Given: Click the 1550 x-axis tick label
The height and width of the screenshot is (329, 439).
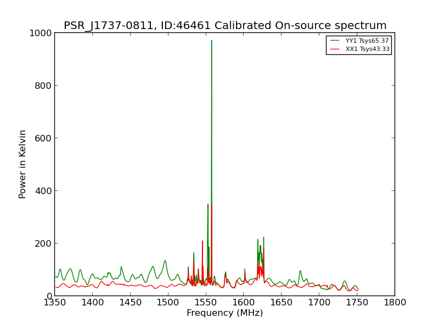Looking at the screenshot, I should pyautogui.click(x=206, y=303).
